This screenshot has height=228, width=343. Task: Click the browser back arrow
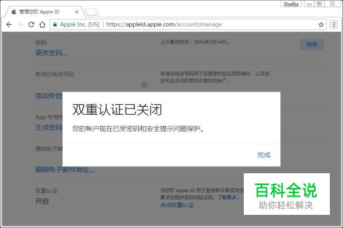coord(9,24)
